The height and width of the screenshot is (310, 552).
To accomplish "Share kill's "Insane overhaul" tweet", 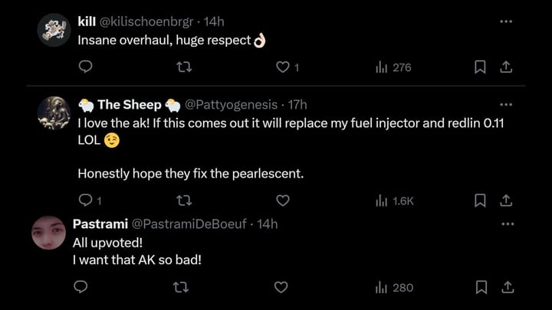I will [x=506, y=67].
